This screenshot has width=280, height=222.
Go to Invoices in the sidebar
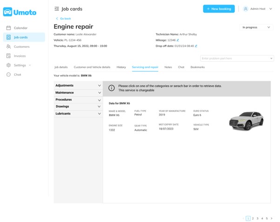(20, 56)
